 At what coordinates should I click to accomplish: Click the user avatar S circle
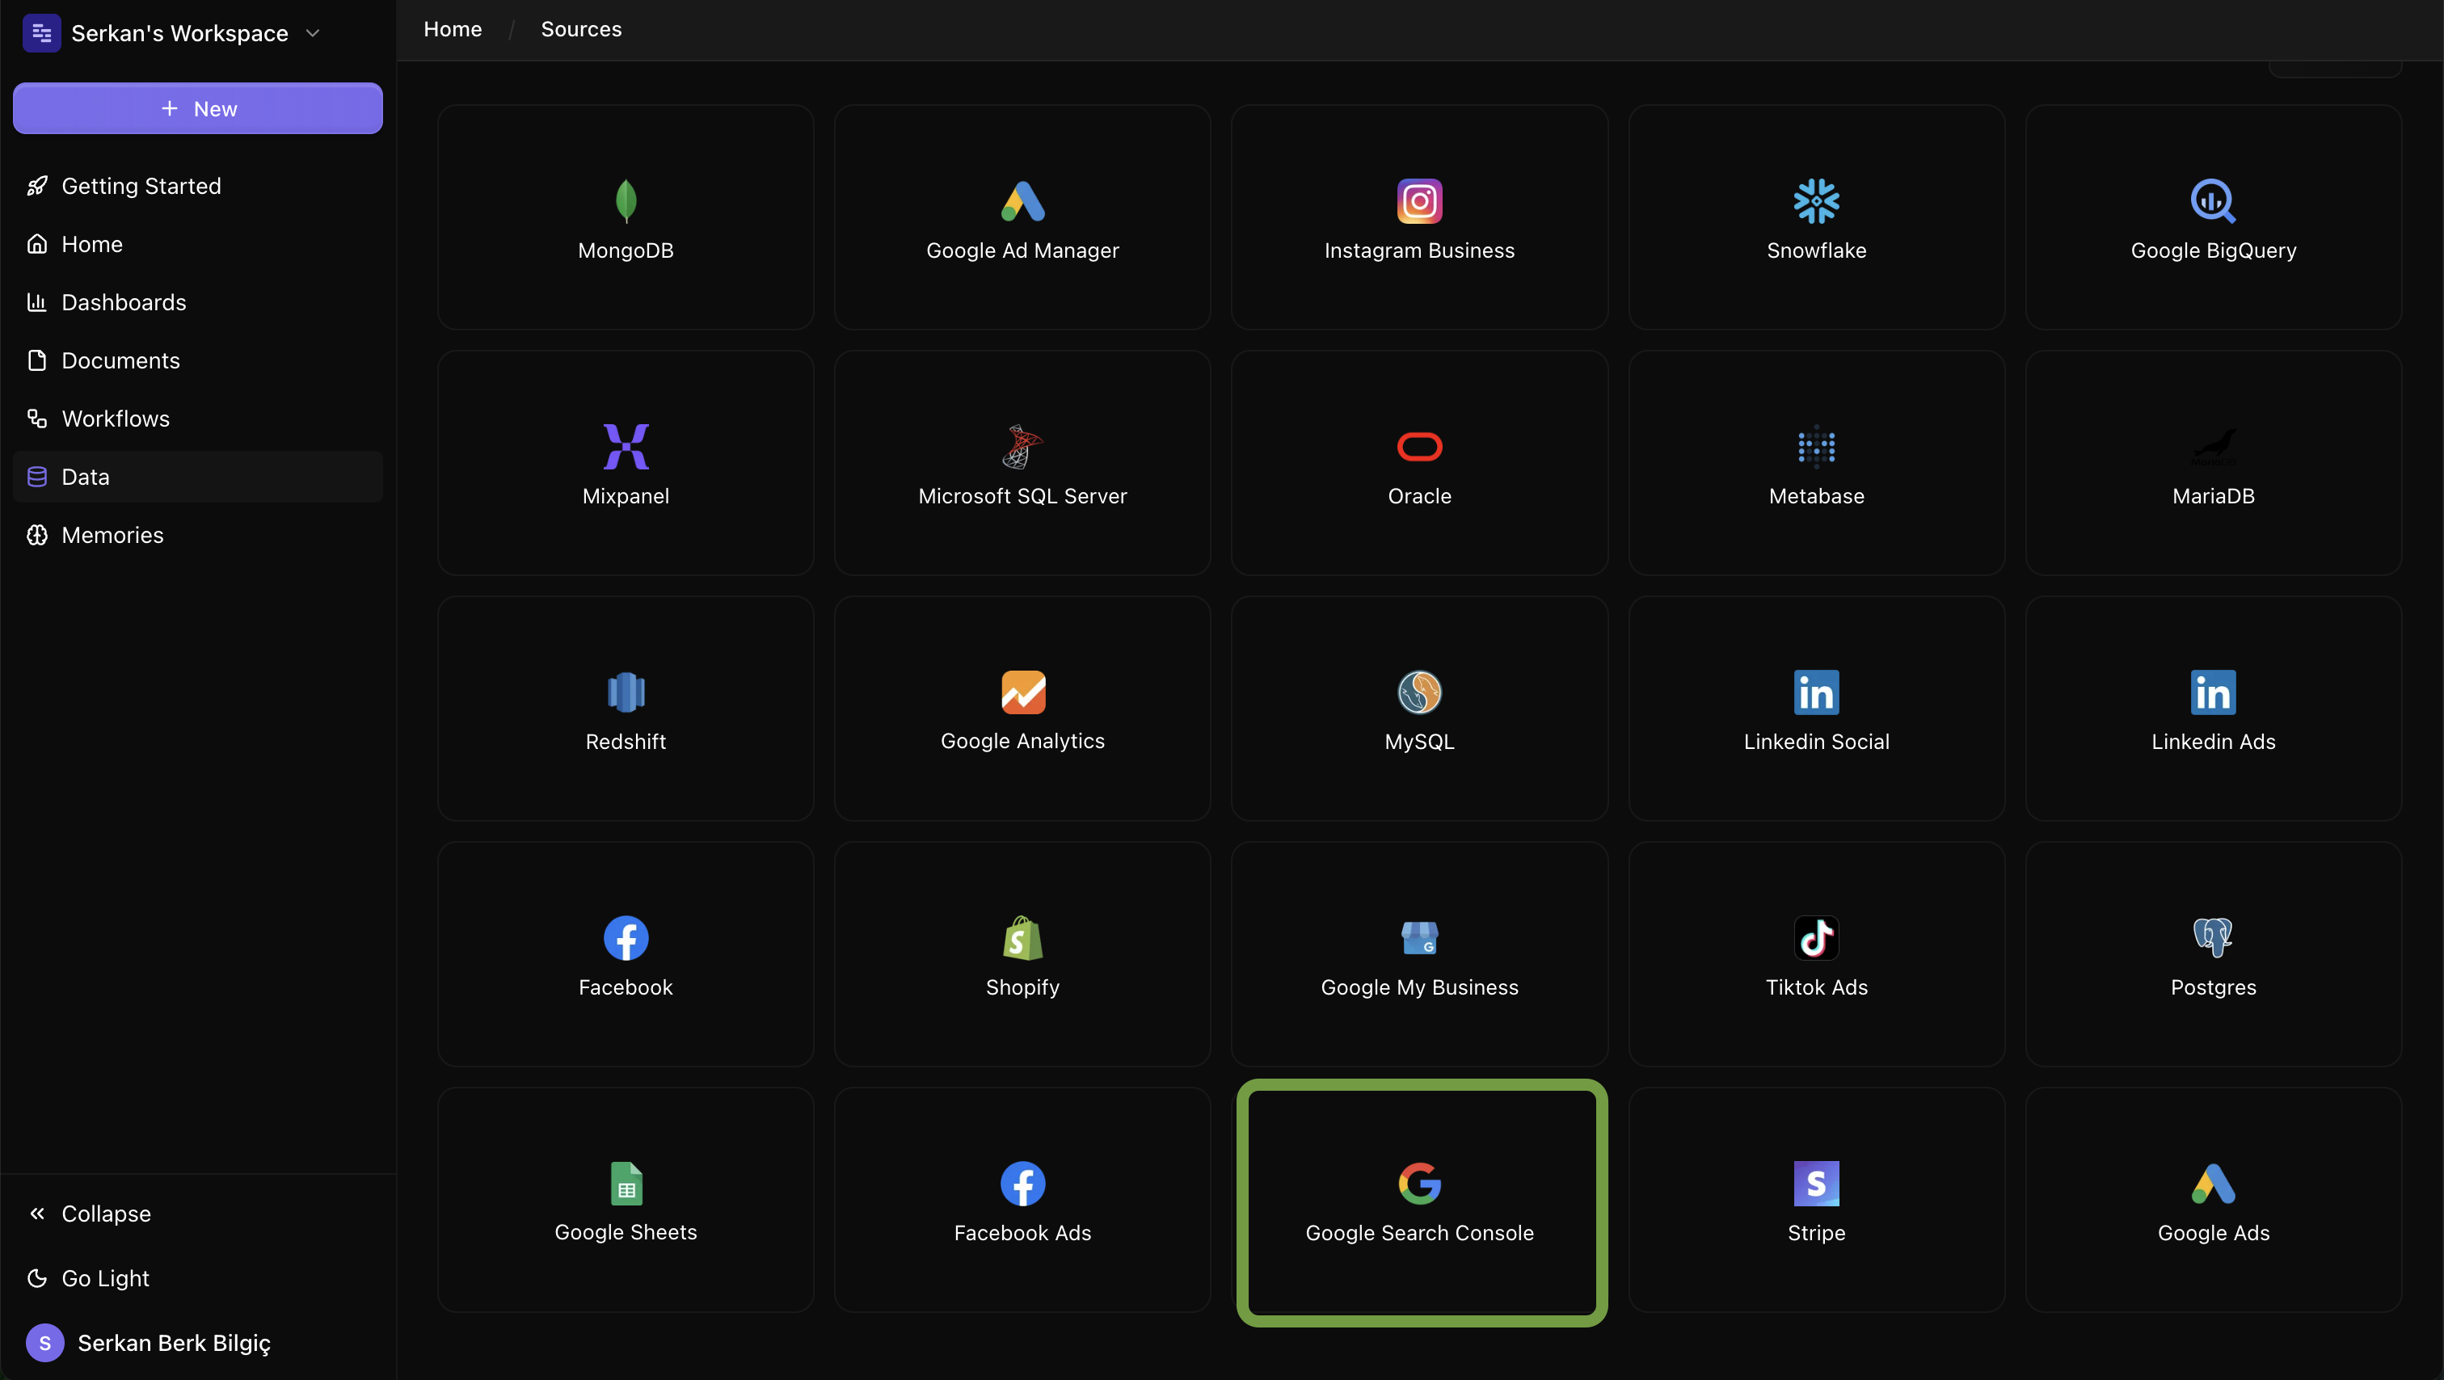coord(44,1343)
